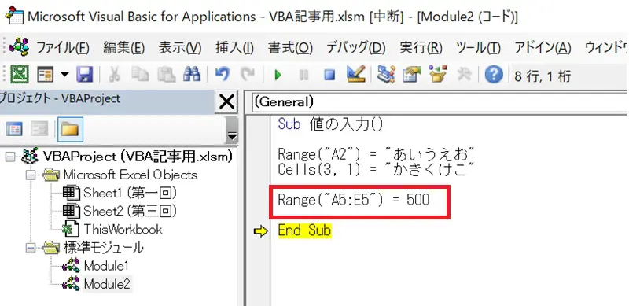This screenshot has height=306, width=629.
Task: Click the project pane toolbar overflow arrow
Action: (x=232, y=131)
